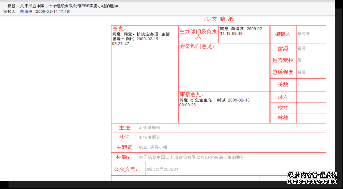Click the 审核意见 label
343x189 pixels.
click(x=191, y=94)
